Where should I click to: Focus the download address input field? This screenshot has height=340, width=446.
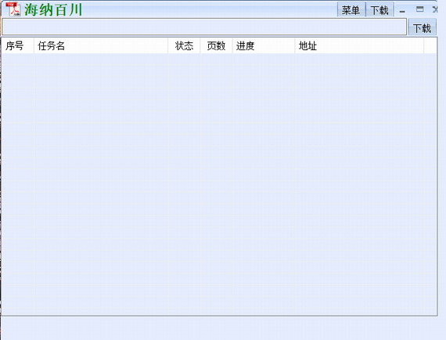point(204,27)
